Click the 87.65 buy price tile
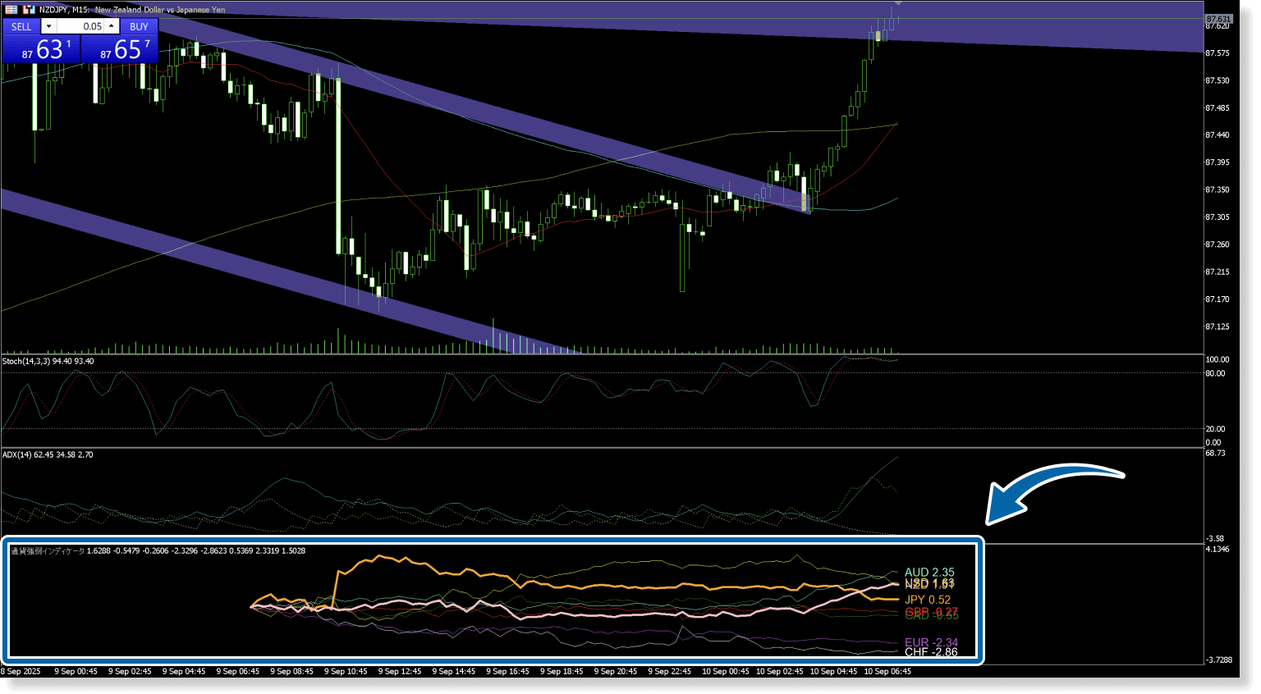1261x694 pixels. click(119, 49)
